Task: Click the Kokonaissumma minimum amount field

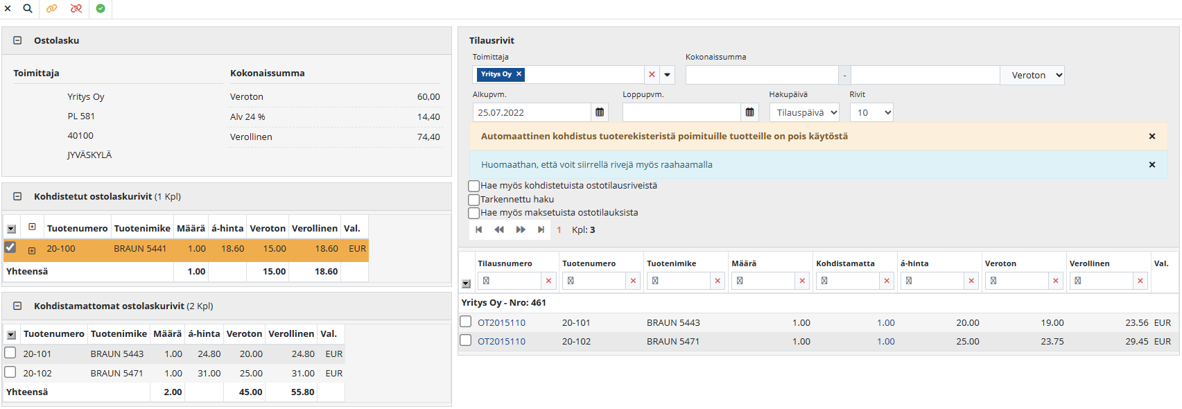Action: coord(761,75)
